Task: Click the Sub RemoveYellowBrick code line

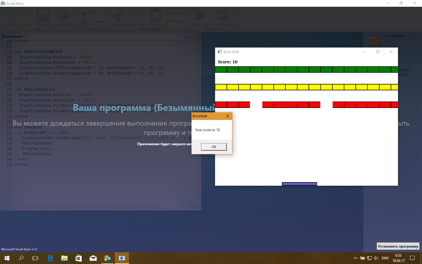Action: [x=39, y=51]
